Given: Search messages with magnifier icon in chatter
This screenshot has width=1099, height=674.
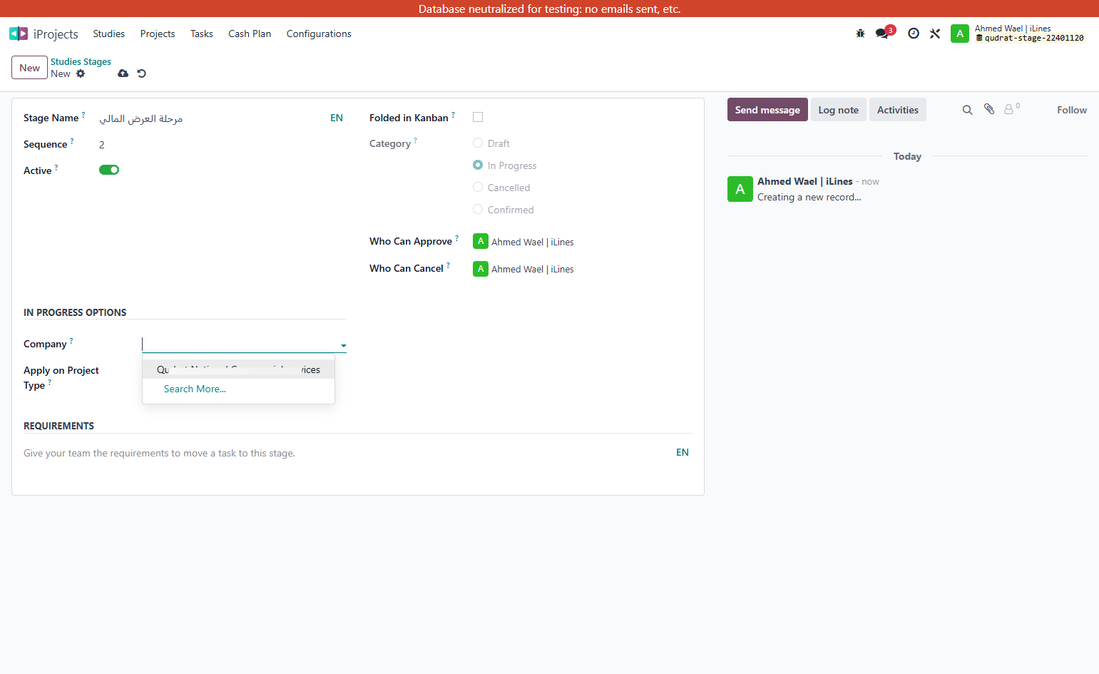Looking at the screenshot, I should (967, 110).
